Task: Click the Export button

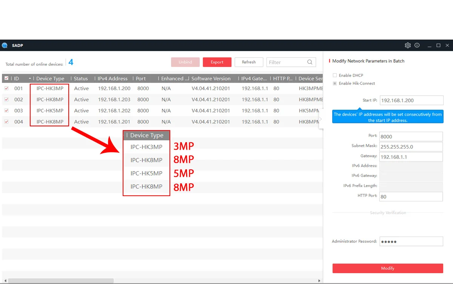Action: [217, 62]
